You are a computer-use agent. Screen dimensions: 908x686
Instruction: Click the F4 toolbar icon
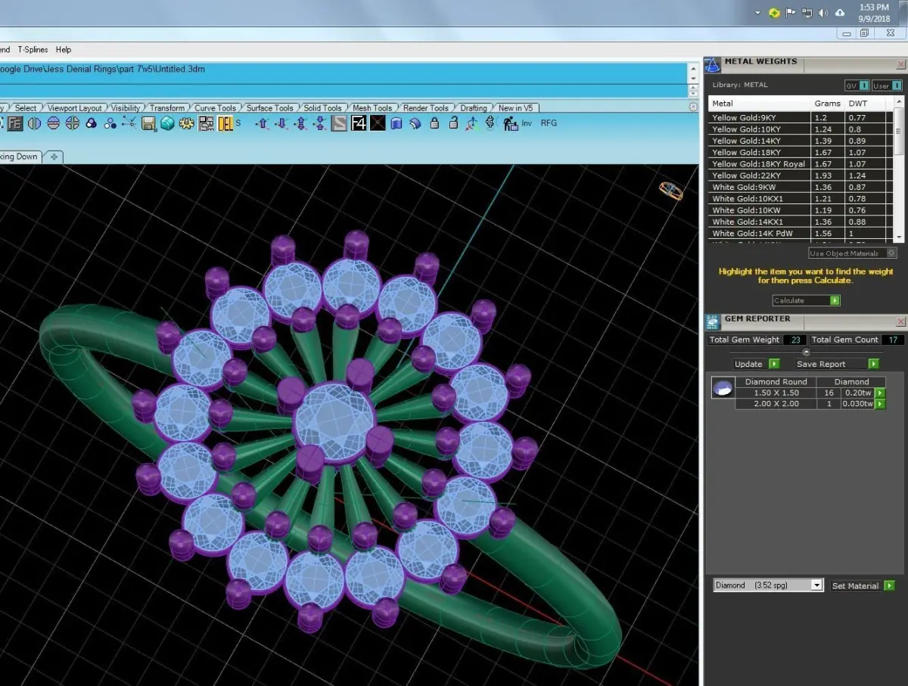click(x=359, y=123)
